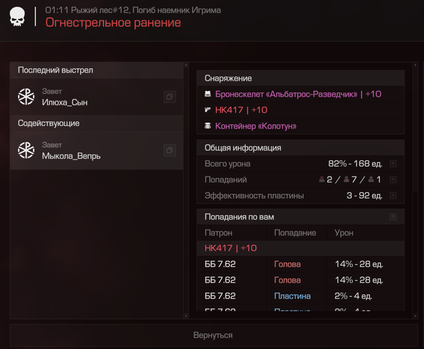Image resolution: width=424 pixels, height=349 pixels.
Task: Click the weapon icon next to HK417
Action: pyautogui.click(x=208, y=110)
